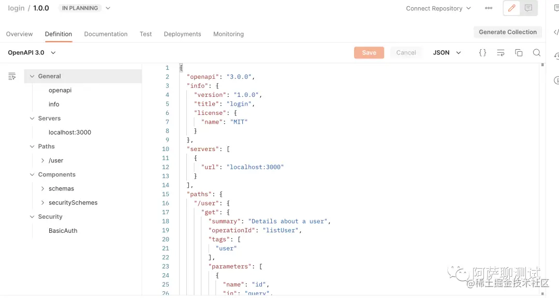Click the "Details about a user" value
The image size is (559, 298).
click(x=288, y=221)
